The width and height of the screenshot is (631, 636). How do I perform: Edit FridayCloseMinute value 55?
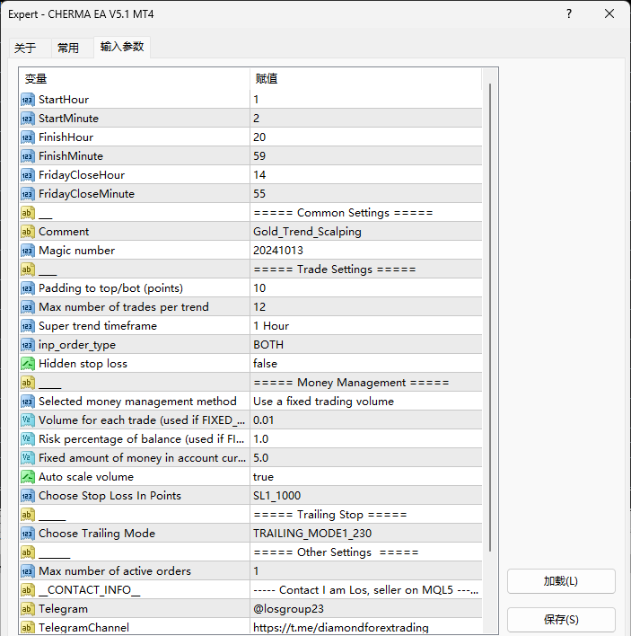click(366, 194)
